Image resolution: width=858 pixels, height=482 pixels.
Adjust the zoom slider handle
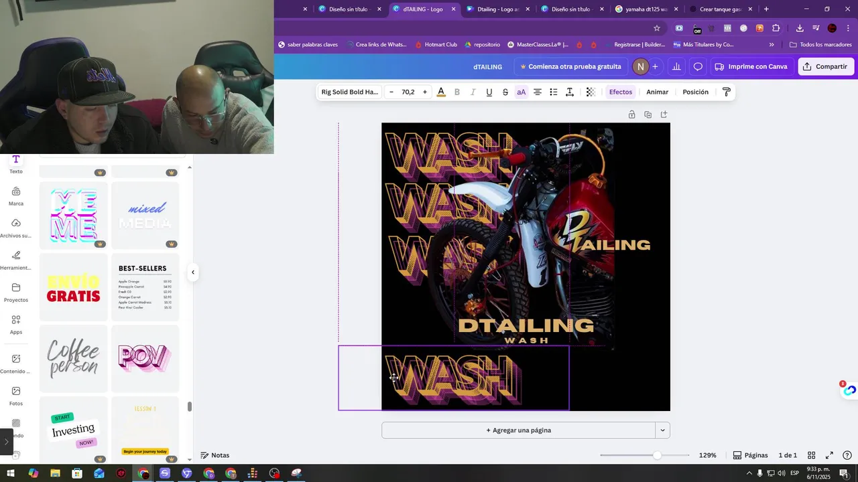tap(657, 455)
